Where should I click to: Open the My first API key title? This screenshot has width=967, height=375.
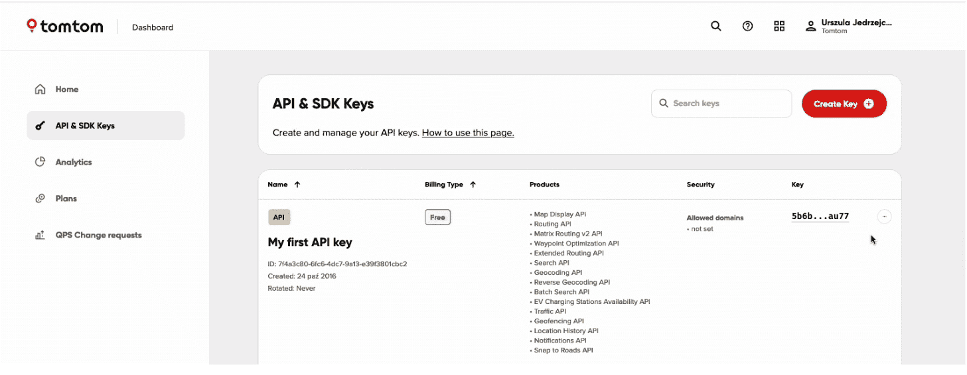click(310, 242)
